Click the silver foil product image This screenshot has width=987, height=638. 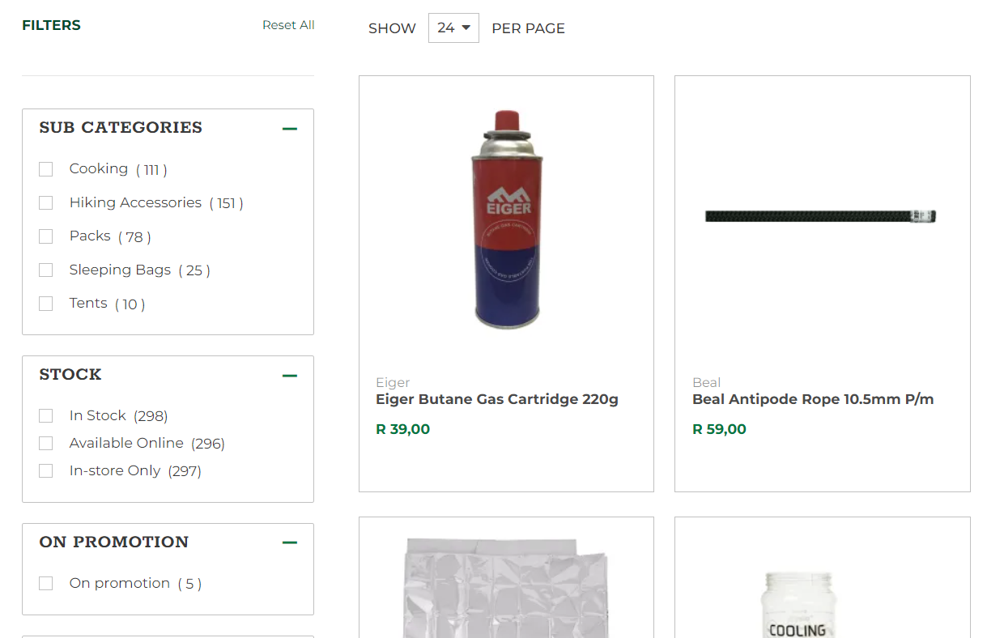click(506, 587)
